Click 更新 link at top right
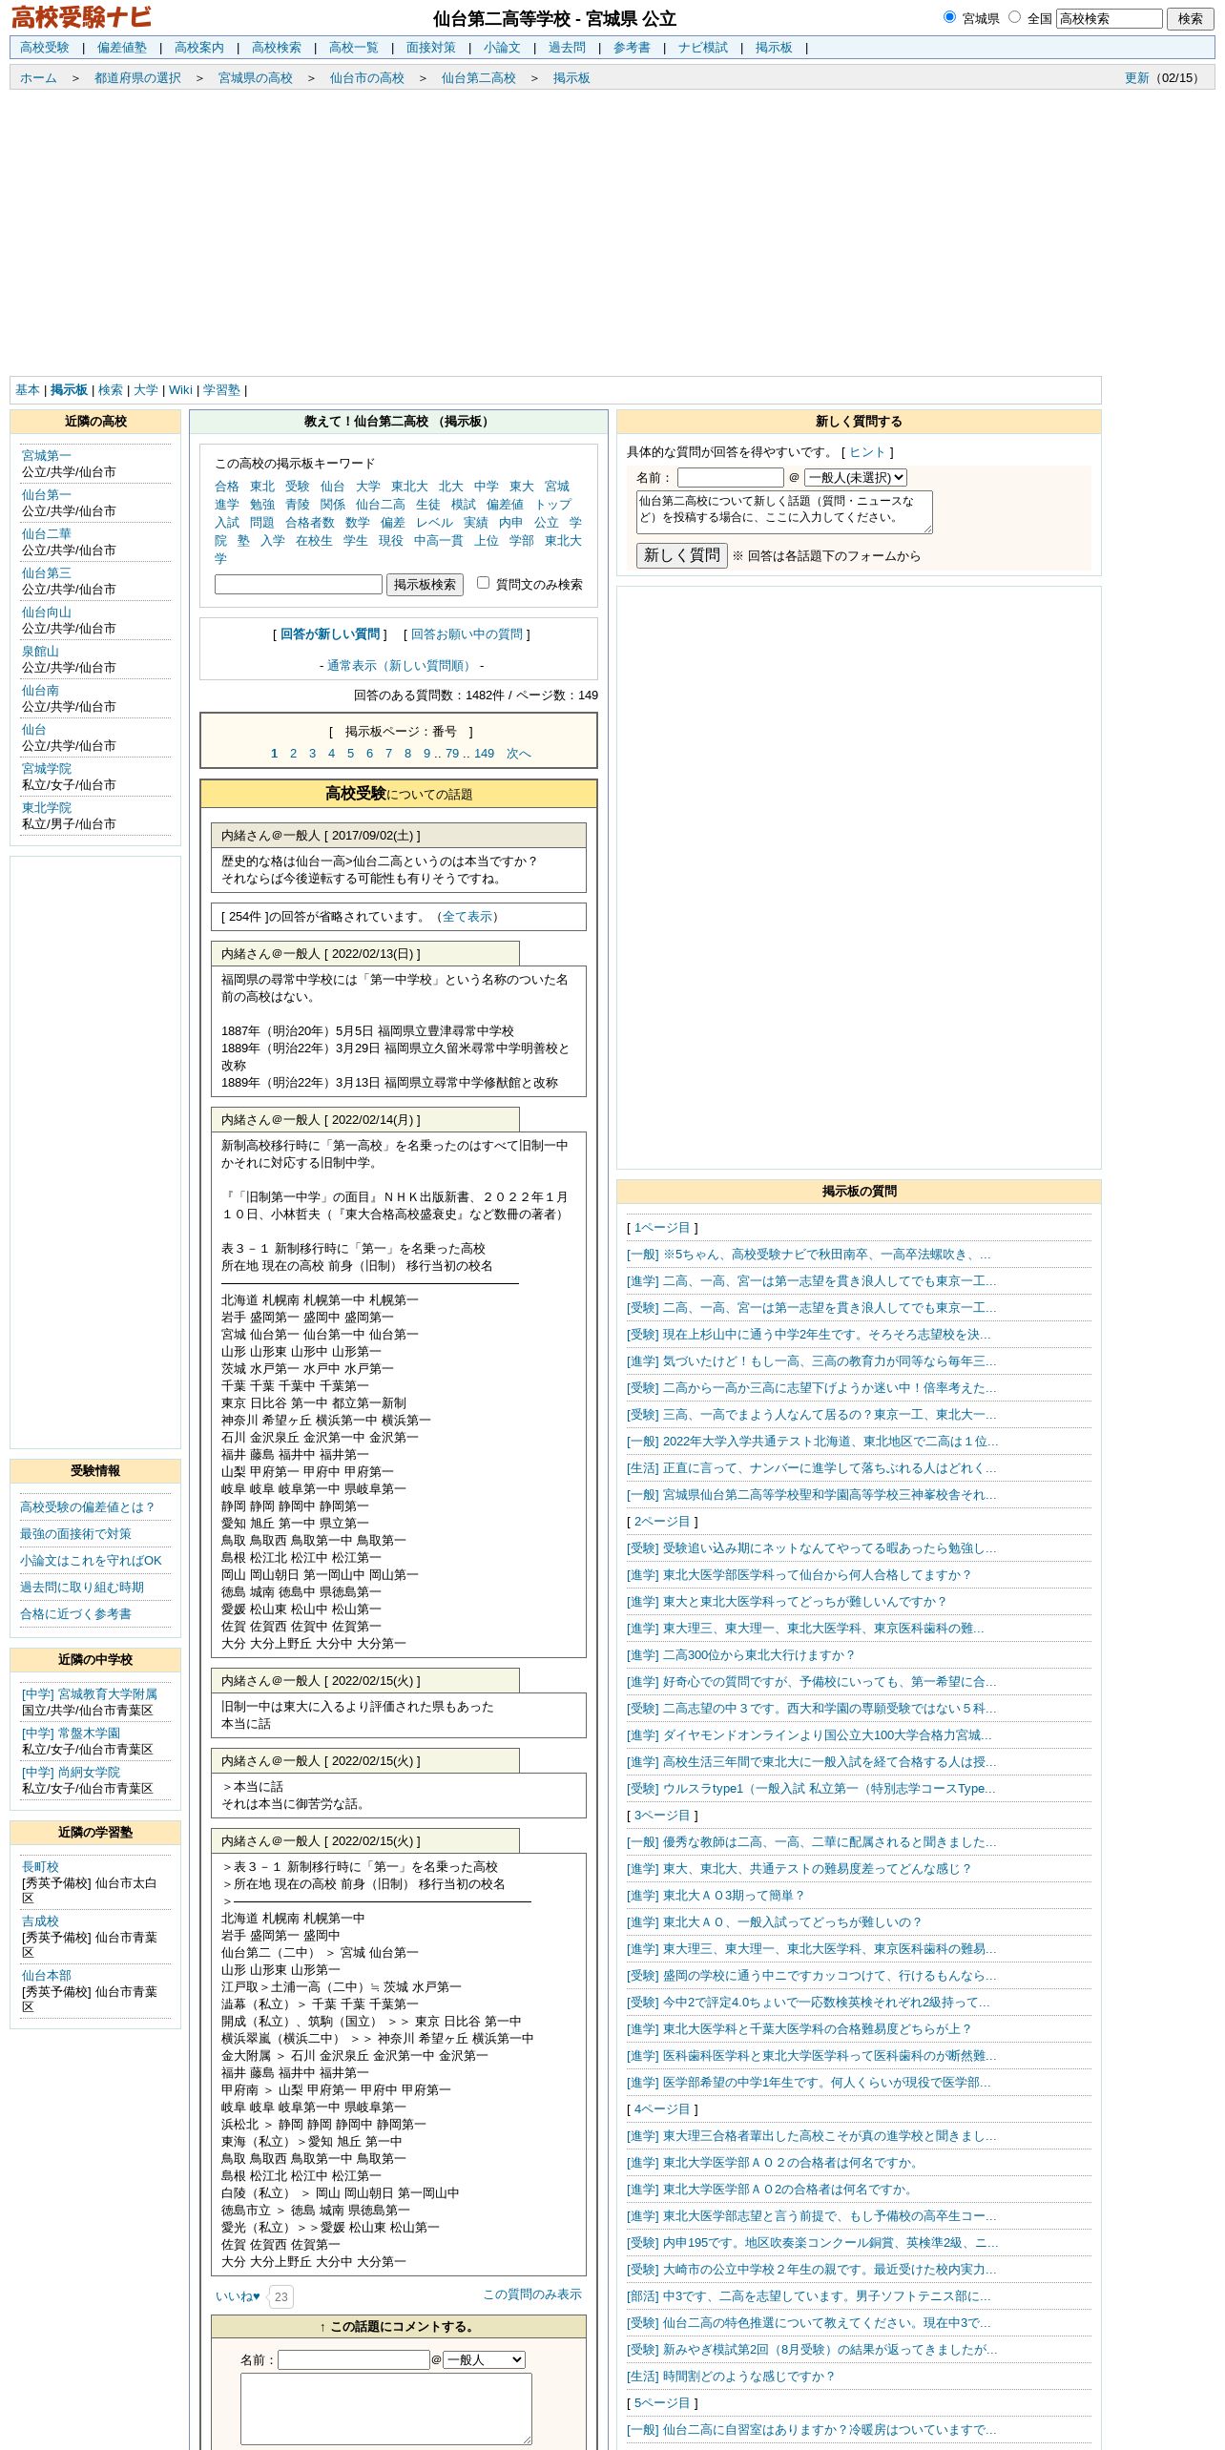This screenshot has height=2450, width=1225. click(x=1137, y=78)
